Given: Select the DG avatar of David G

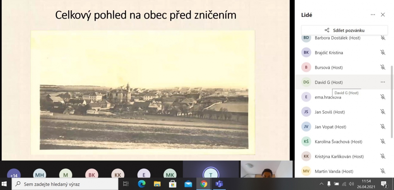Looking at the screenshot, I should point(306,82).
